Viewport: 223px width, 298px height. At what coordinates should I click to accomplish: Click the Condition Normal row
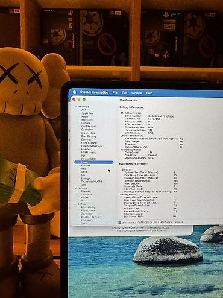140,155
